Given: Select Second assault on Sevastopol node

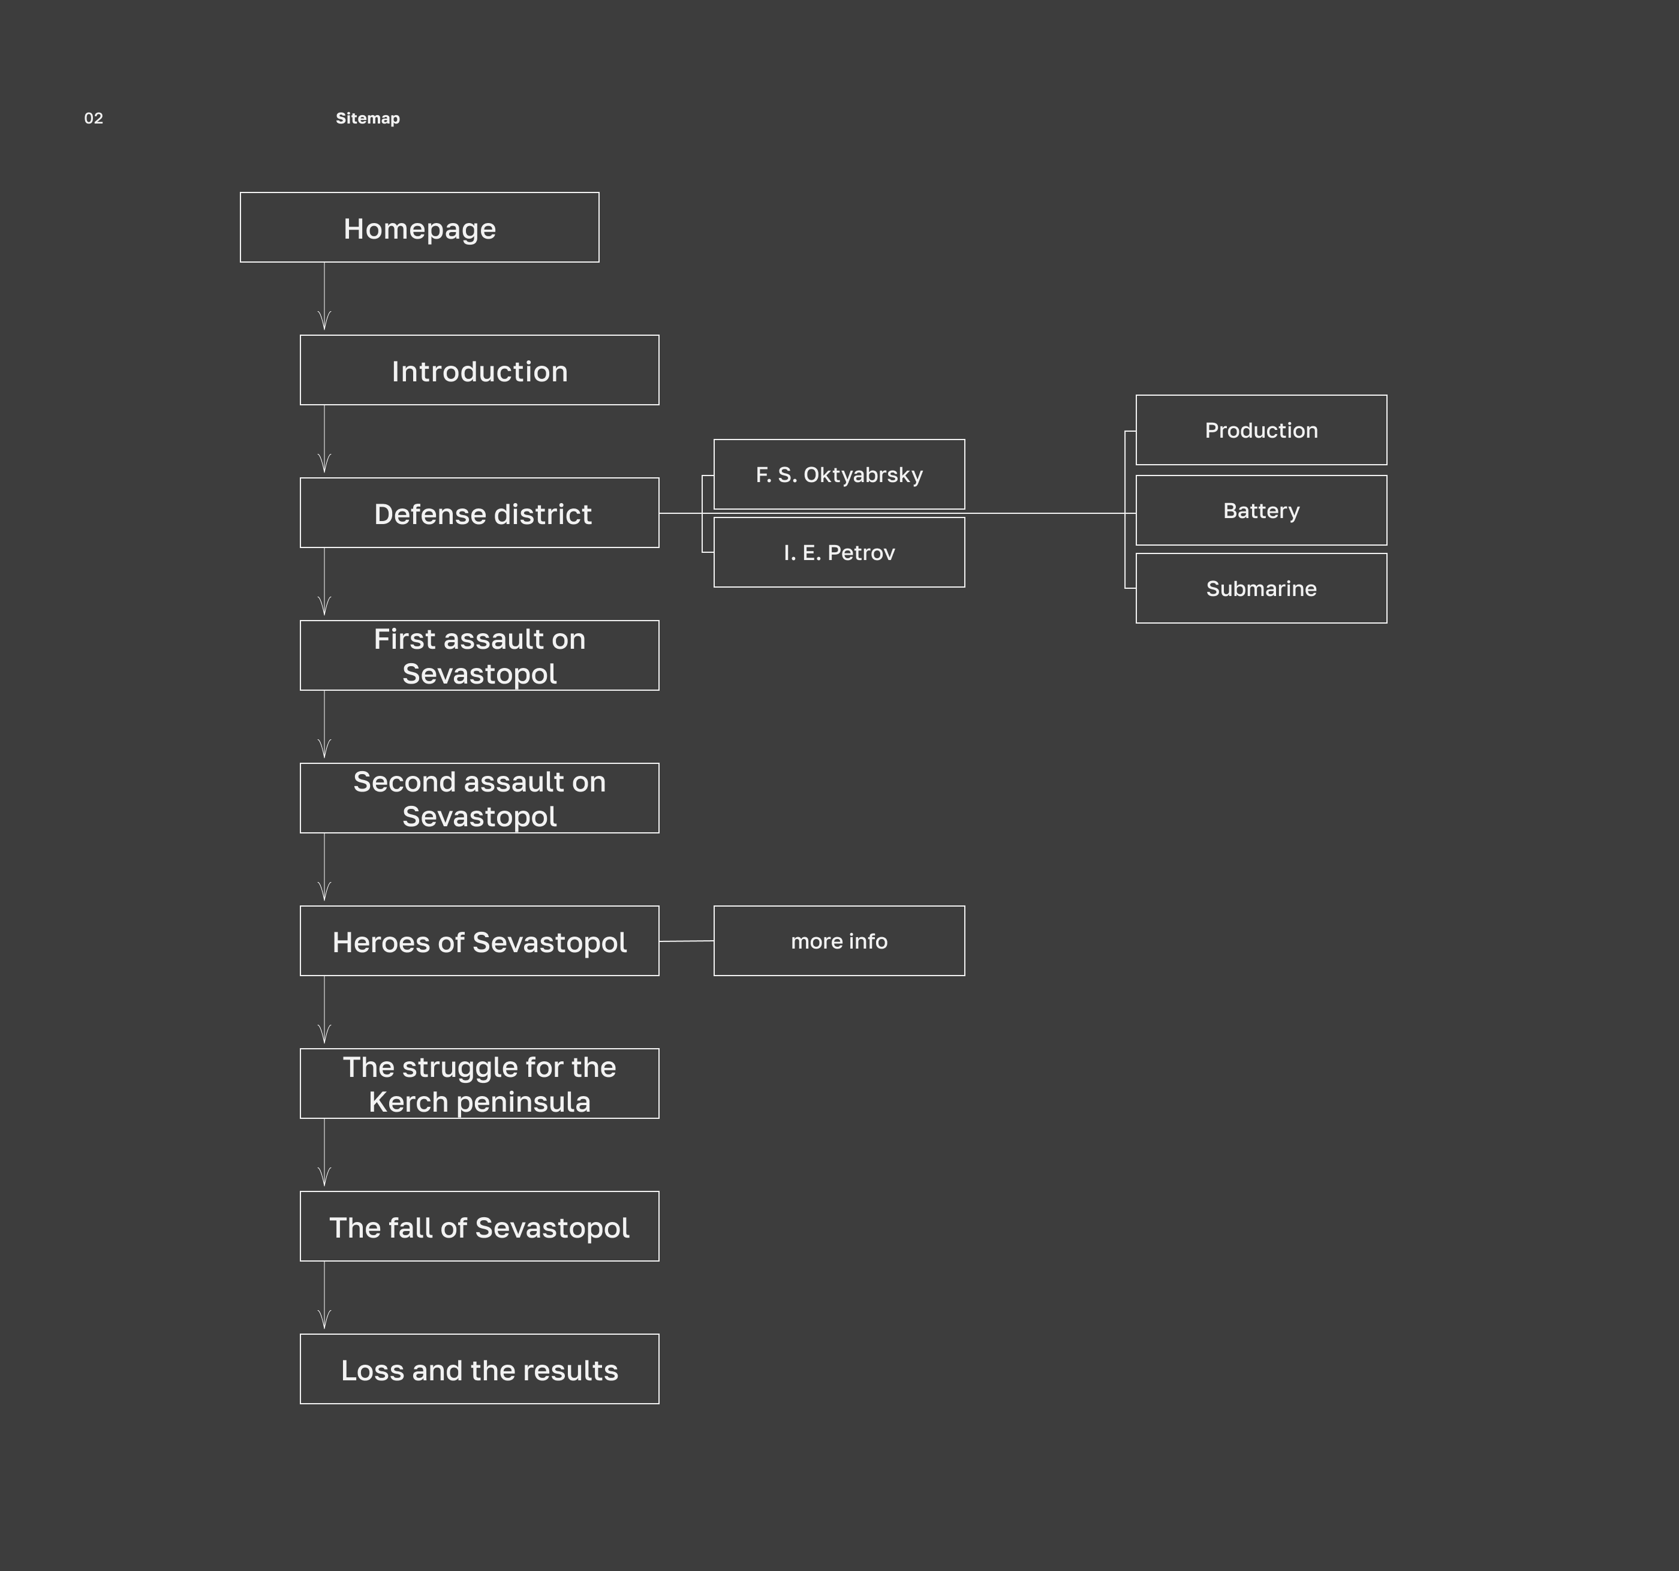Looking at the screenshot, I should (x=479, y=798).
